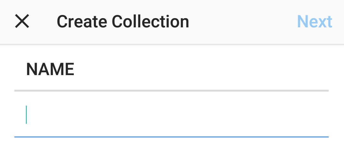Tap the Next button
The height and width of the screenshot is (161, 344).
tap(315, 21)
